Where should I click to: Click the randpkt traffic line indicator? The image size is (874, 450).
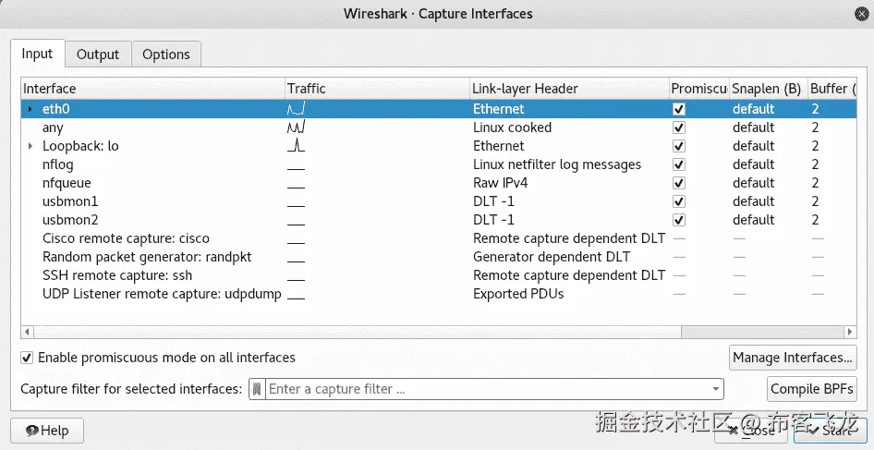(x=297, y=261)
